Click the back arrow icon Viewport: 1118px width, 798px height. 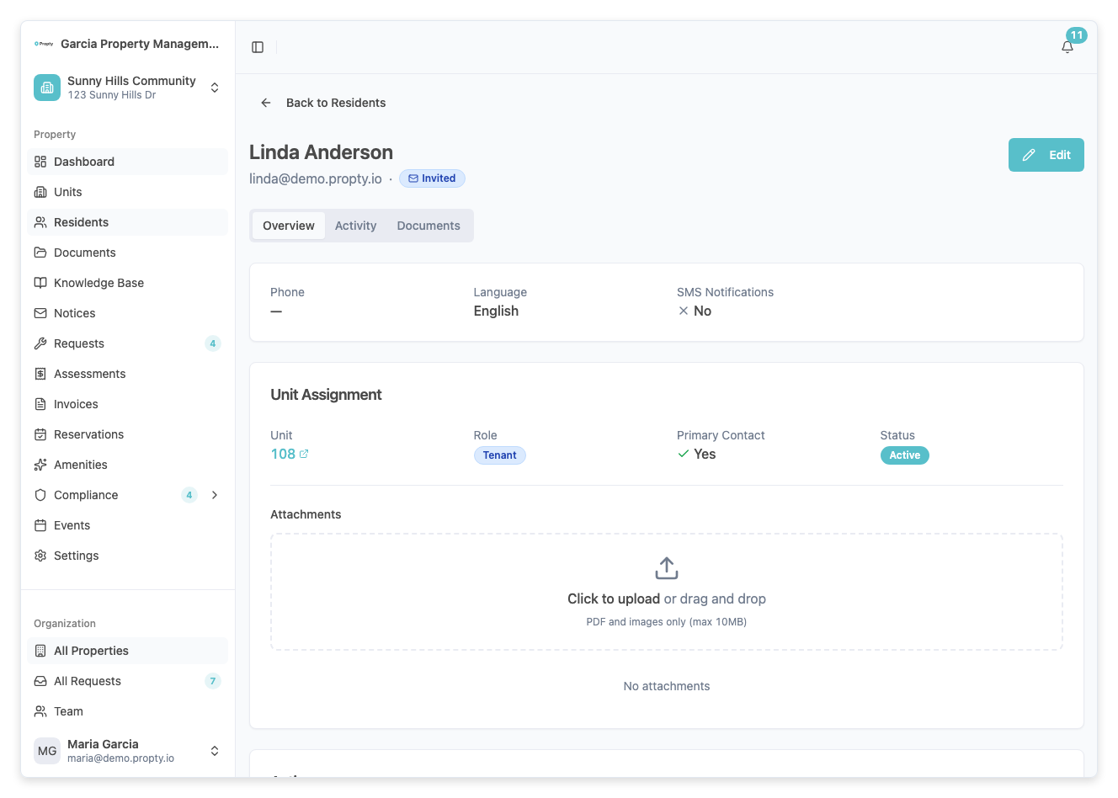pos(266,103)
